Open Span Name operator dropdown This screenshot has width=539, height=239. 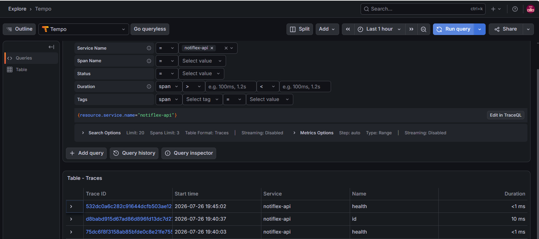(167, 61)
